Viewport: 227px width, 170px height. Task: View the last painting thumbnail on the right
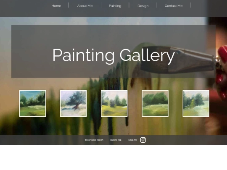coord(196,103)
